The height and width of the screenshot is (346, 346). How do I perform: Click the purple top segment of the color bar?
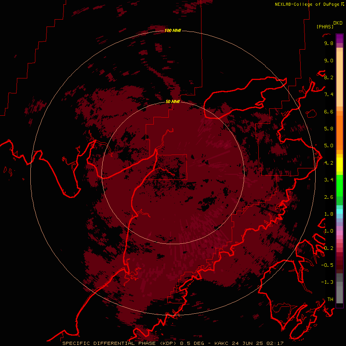[339, 38]
